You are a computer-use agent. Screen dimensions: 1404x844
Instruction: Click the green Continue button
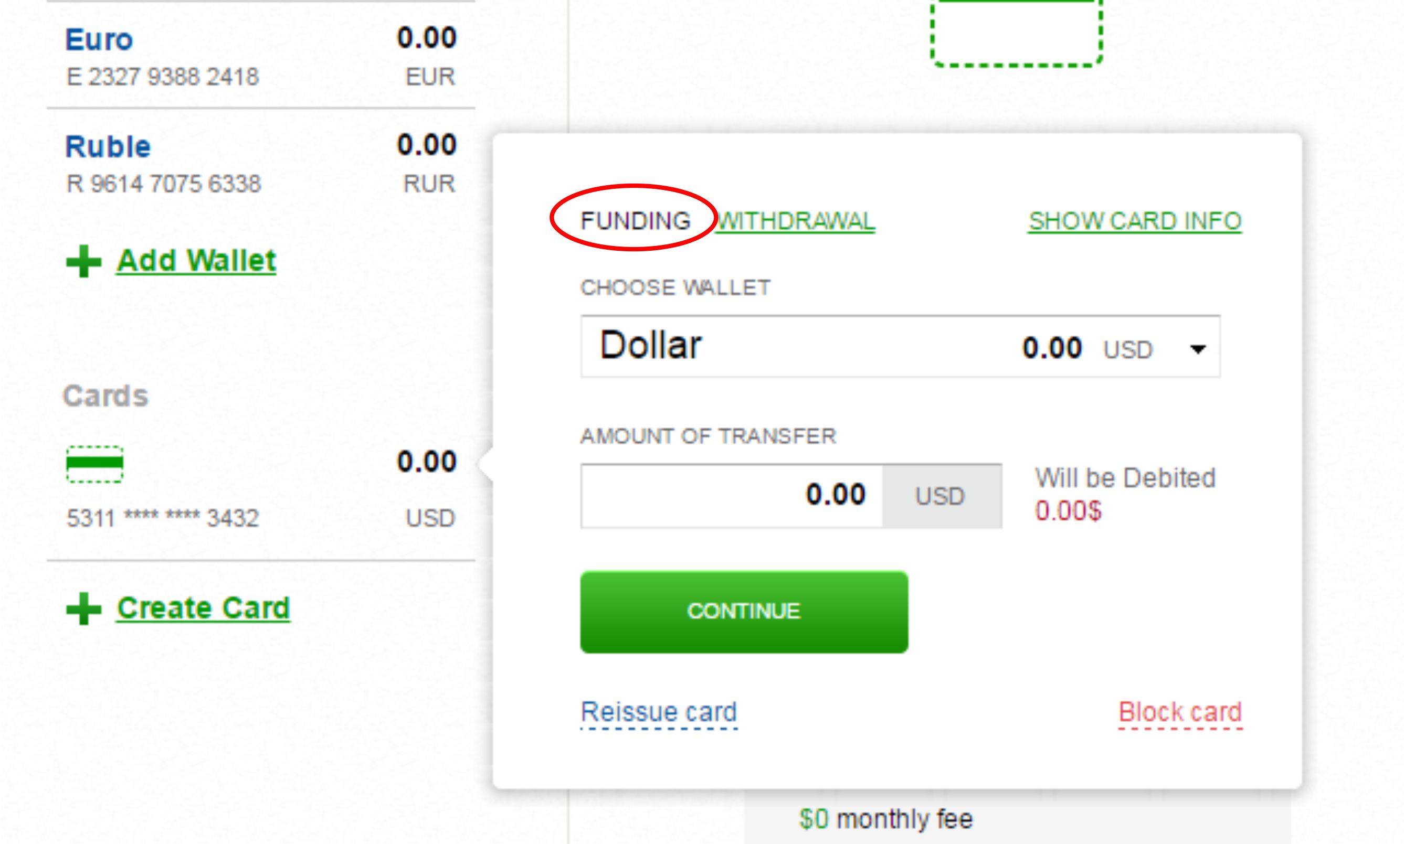click(744, 612)
